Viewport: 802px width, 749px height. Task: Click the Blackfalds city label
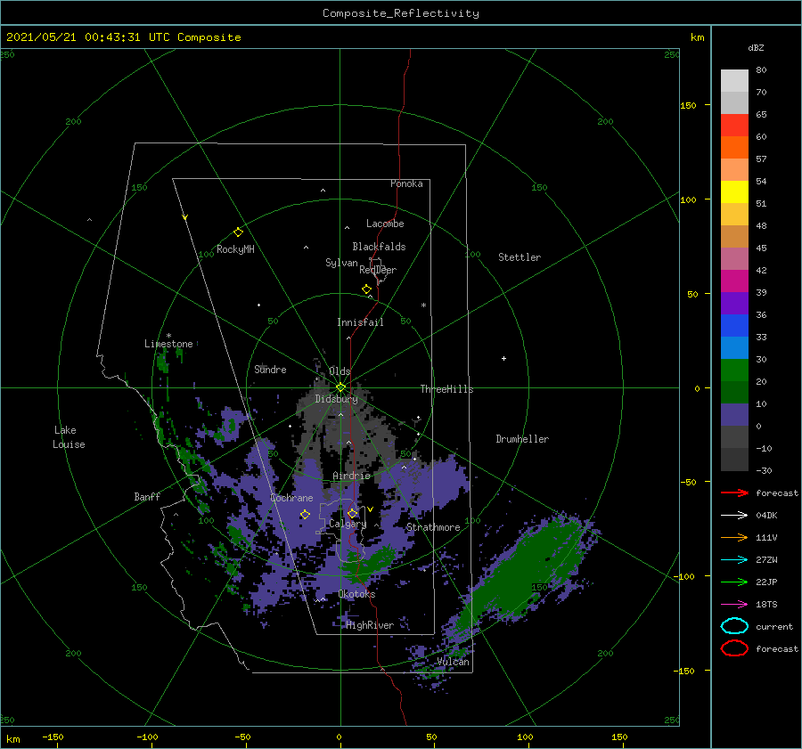pyautogui.click(x=379, y=247)
